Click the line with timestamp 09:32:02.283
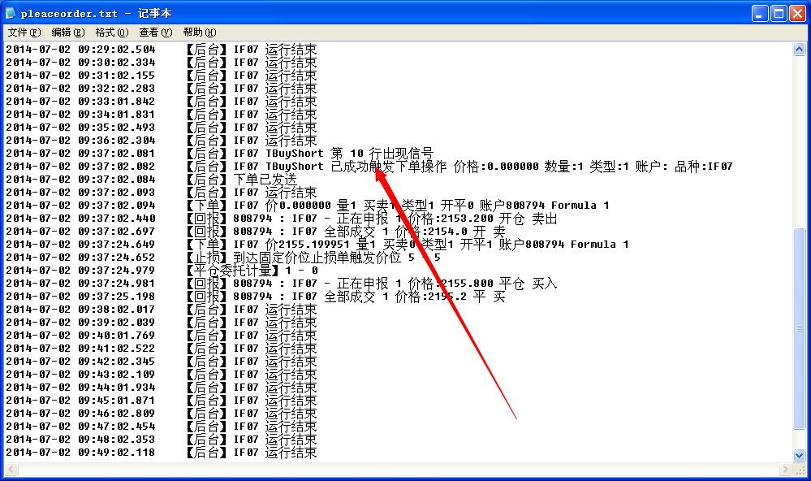Screen dimensions: 811x481 coord(162,89)
